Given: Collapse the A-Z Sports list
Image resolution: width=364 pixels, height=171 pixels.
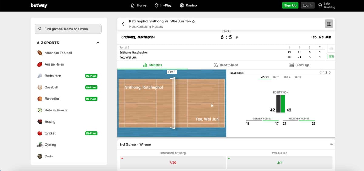Looking at the screenshot, I should coord(98,43).
